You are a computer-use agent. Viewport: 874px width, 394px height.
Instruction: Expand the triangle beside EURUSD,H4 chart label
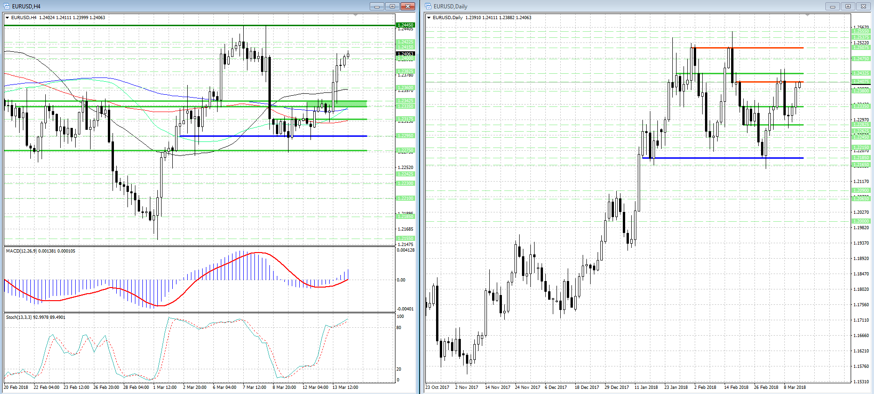click(x=7, y=18)
